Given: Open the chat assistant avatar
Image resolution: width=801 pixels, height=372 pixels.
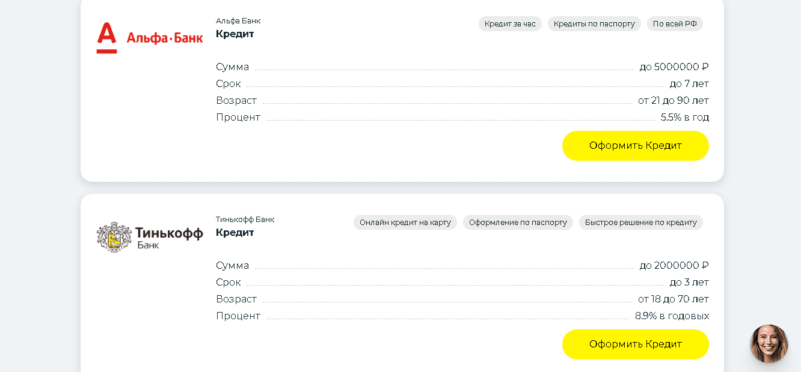Looking at the screenshot, I should (769, 344).
